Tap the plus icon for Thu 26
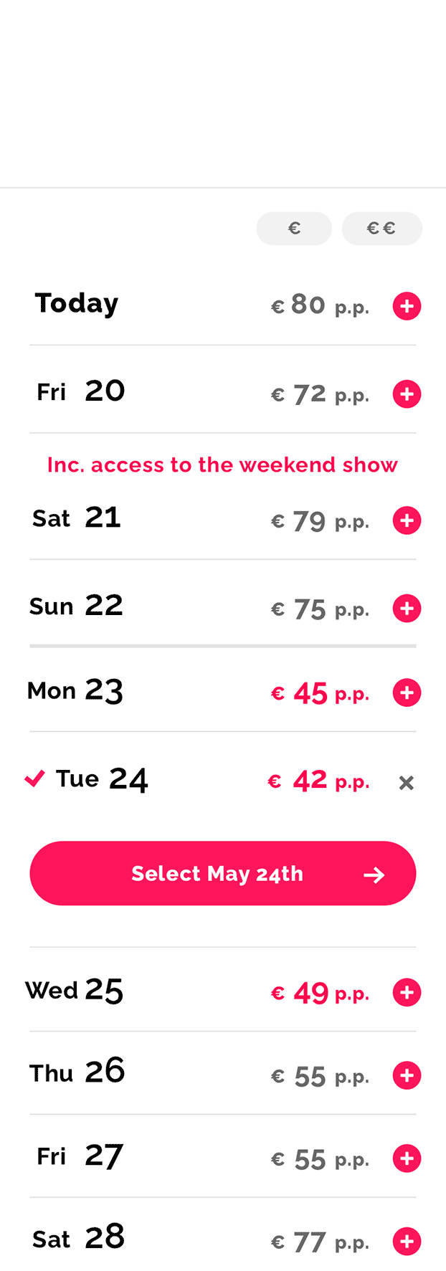The width and height of the screenshot is (446, 1271). (407, 1076)
